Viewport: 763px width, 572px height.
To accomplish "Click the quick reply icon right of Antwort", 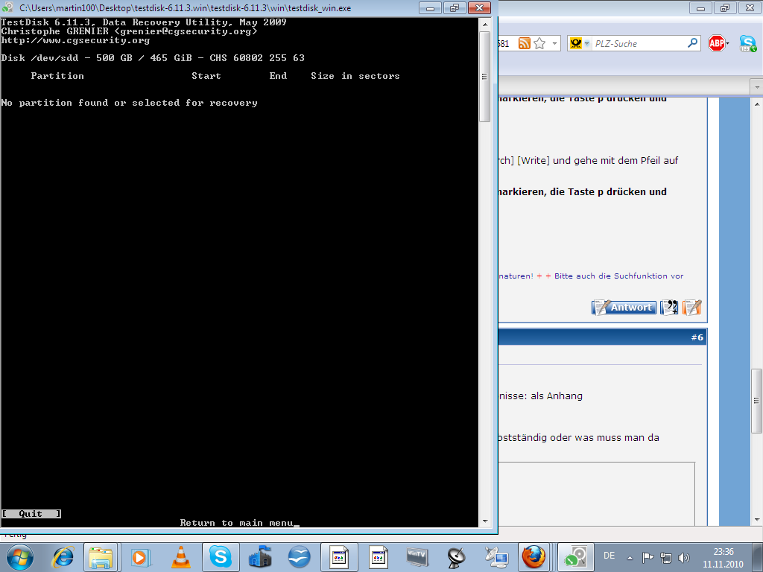I will coord(691,308).
